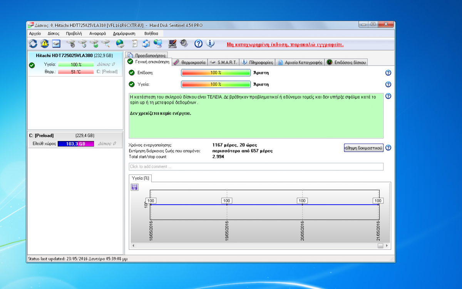Image resolution: width=462 pixels, height=289 pixels.
Task: Open the Διαμόρφωση menu
Action: click(x=124, y=34)
